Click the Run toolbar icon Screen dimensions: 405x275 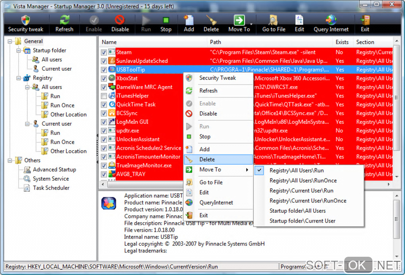(146, 20)
